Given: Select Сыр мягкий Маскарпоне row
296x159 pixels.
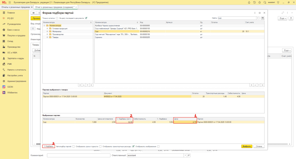Looking at the screenshot, I should pos(179,34).
